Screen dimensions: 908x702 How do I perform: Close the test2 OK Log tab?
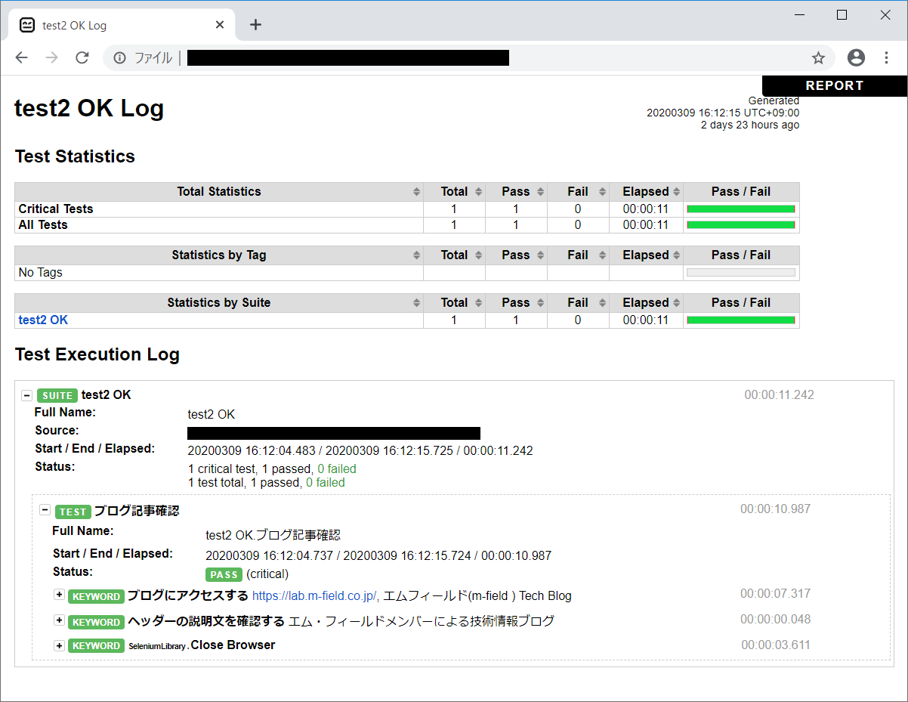(220, 25)
